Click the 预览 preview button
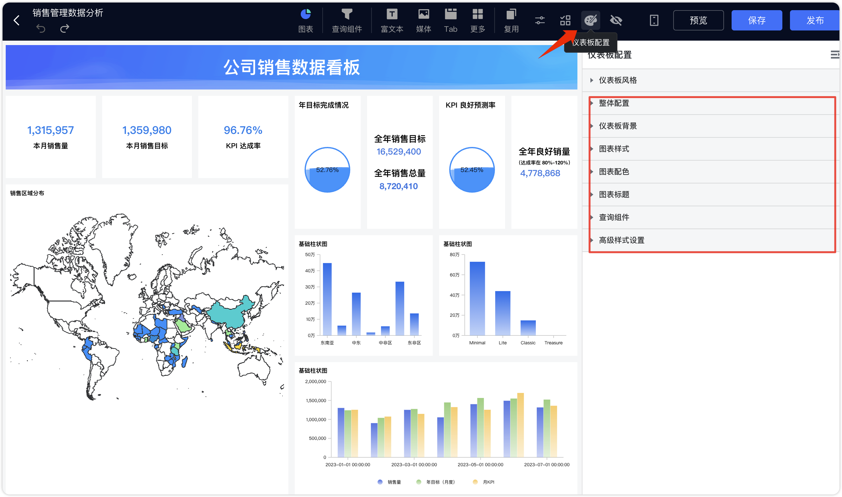842x497 pixels. [x=698, y=20]
